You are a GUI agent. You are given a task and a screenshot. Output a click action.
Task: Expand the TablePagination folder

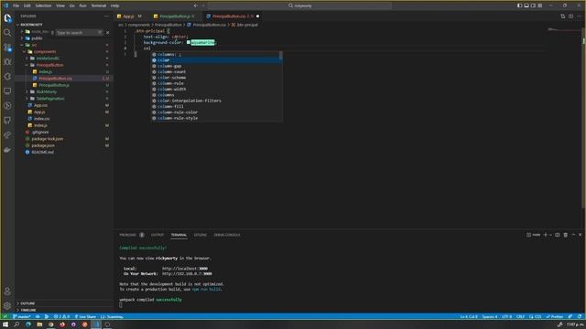pyautogui.click(x=27, y=99)
